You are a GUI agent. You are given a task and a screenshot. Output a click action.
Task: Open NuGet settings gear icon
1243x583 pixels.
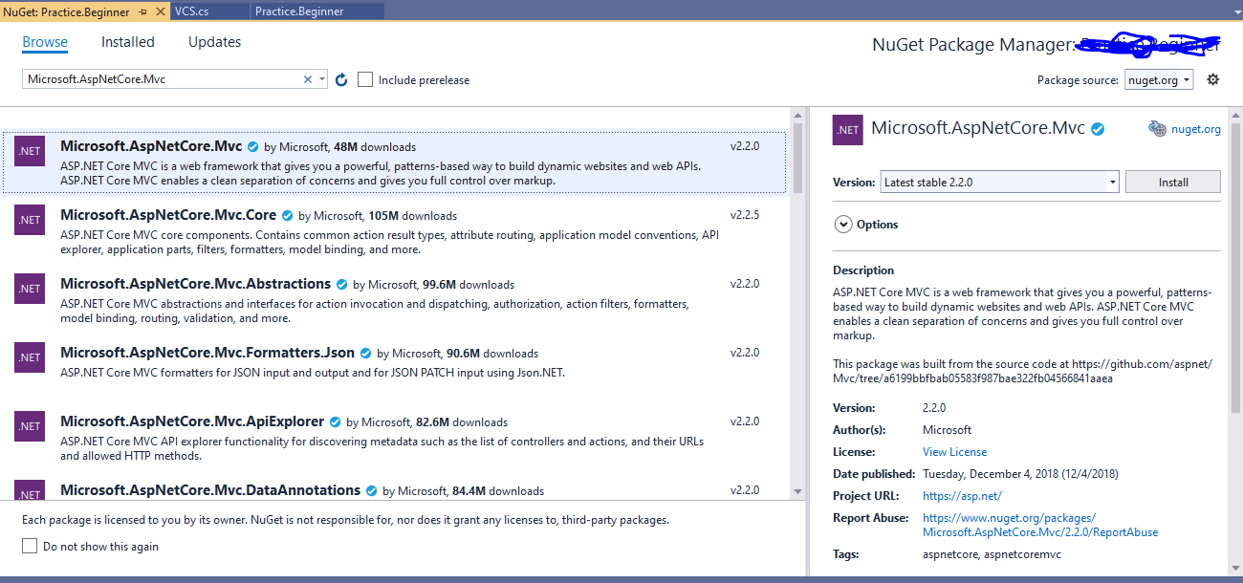(x=1213, y=79)
